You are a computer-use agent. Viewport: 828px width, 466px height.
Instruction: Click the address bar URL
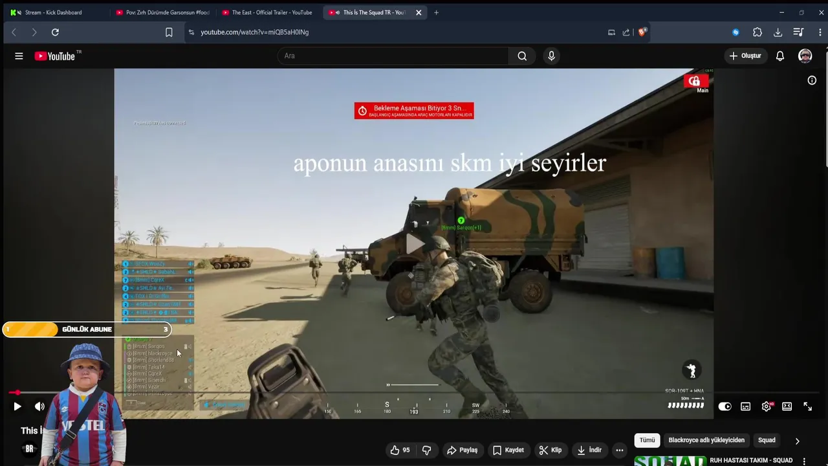pos(254,32)
